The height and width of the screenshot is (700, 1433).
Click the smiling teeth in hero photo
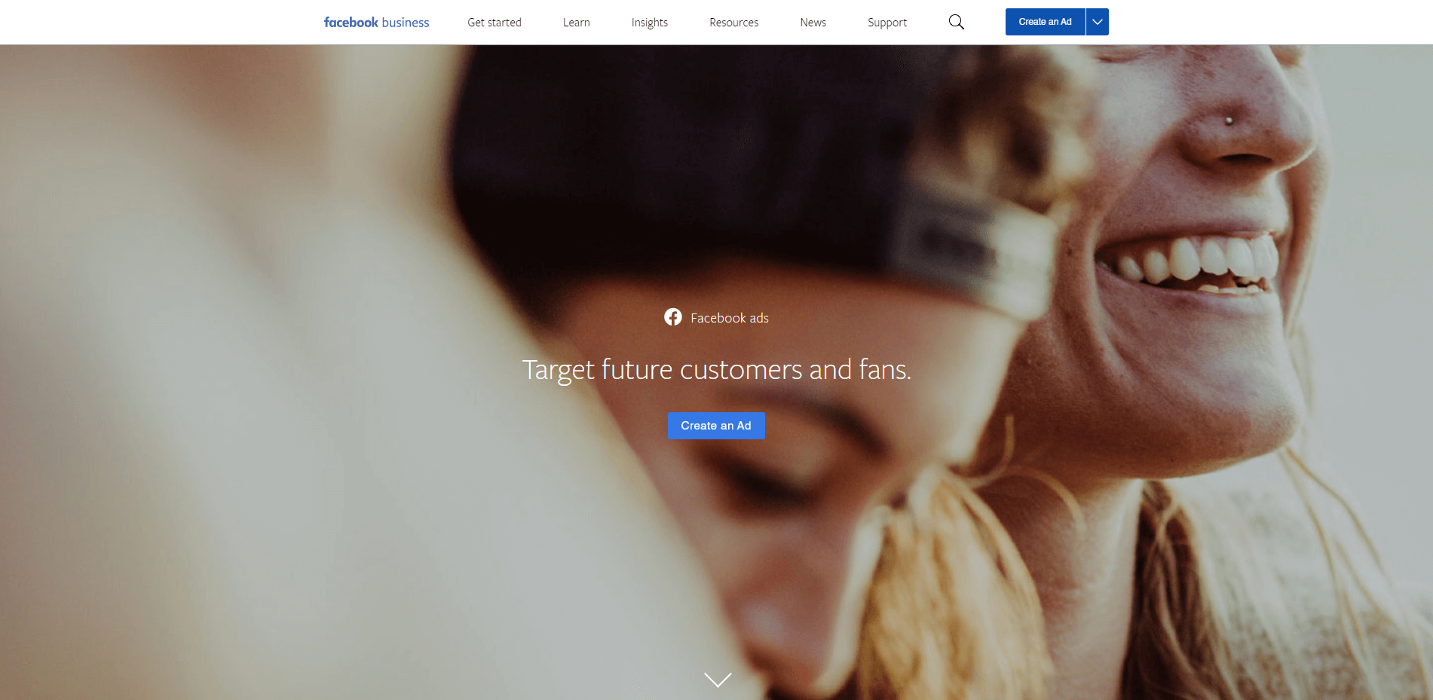pos(1191,260)
